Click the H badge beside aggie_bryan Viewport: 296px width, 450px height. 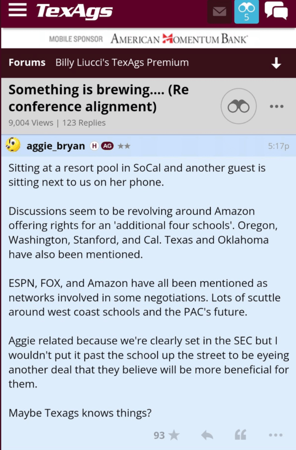coord(94,146)
